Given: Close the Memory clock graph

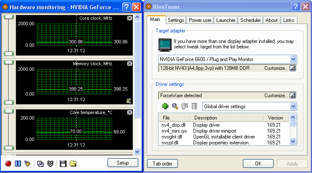Looking at the screenshot, I should [x=129, y=64].
